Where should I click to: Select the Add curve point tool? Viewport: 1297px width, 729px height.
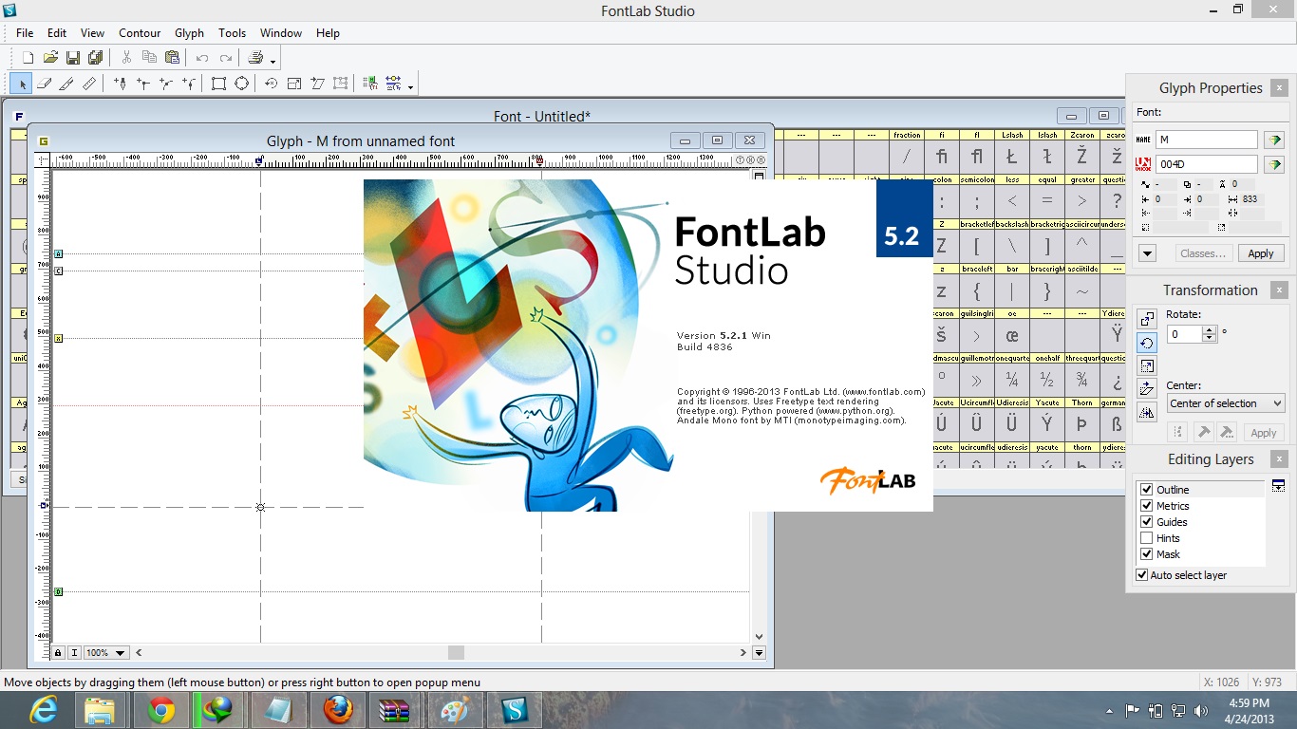tap(166, 84)
